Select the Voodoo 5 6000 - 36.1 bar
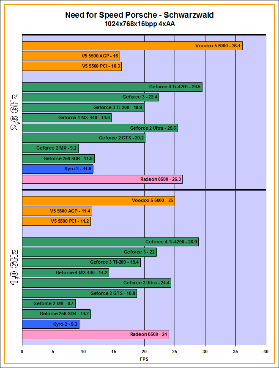The width and height of the screenshot is (279, 368). pyautogui.click(x=132, y=46)
